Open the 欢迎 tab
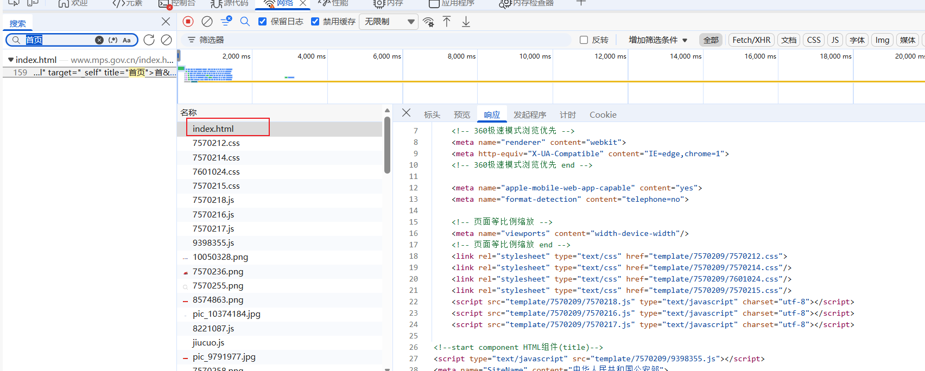The image size is (925, 371). [x=73, y=3]
